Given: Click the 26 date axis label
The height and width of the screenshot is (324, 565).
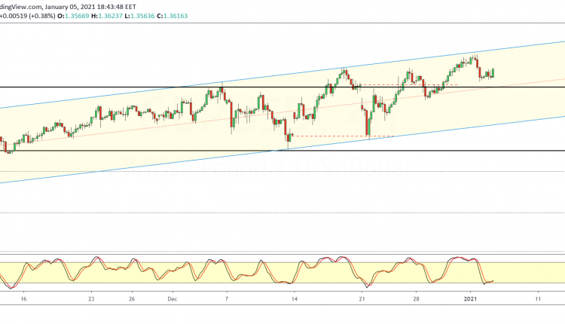Looking at the screenshot, I should [132, 298].
